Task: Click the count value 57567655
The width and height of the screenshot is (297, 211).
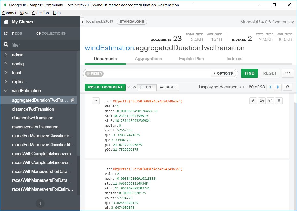Action: [125, 130]
